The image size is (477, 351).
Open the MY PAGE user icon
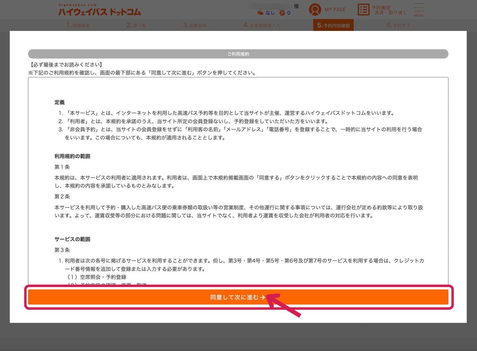tap(315, 10)
